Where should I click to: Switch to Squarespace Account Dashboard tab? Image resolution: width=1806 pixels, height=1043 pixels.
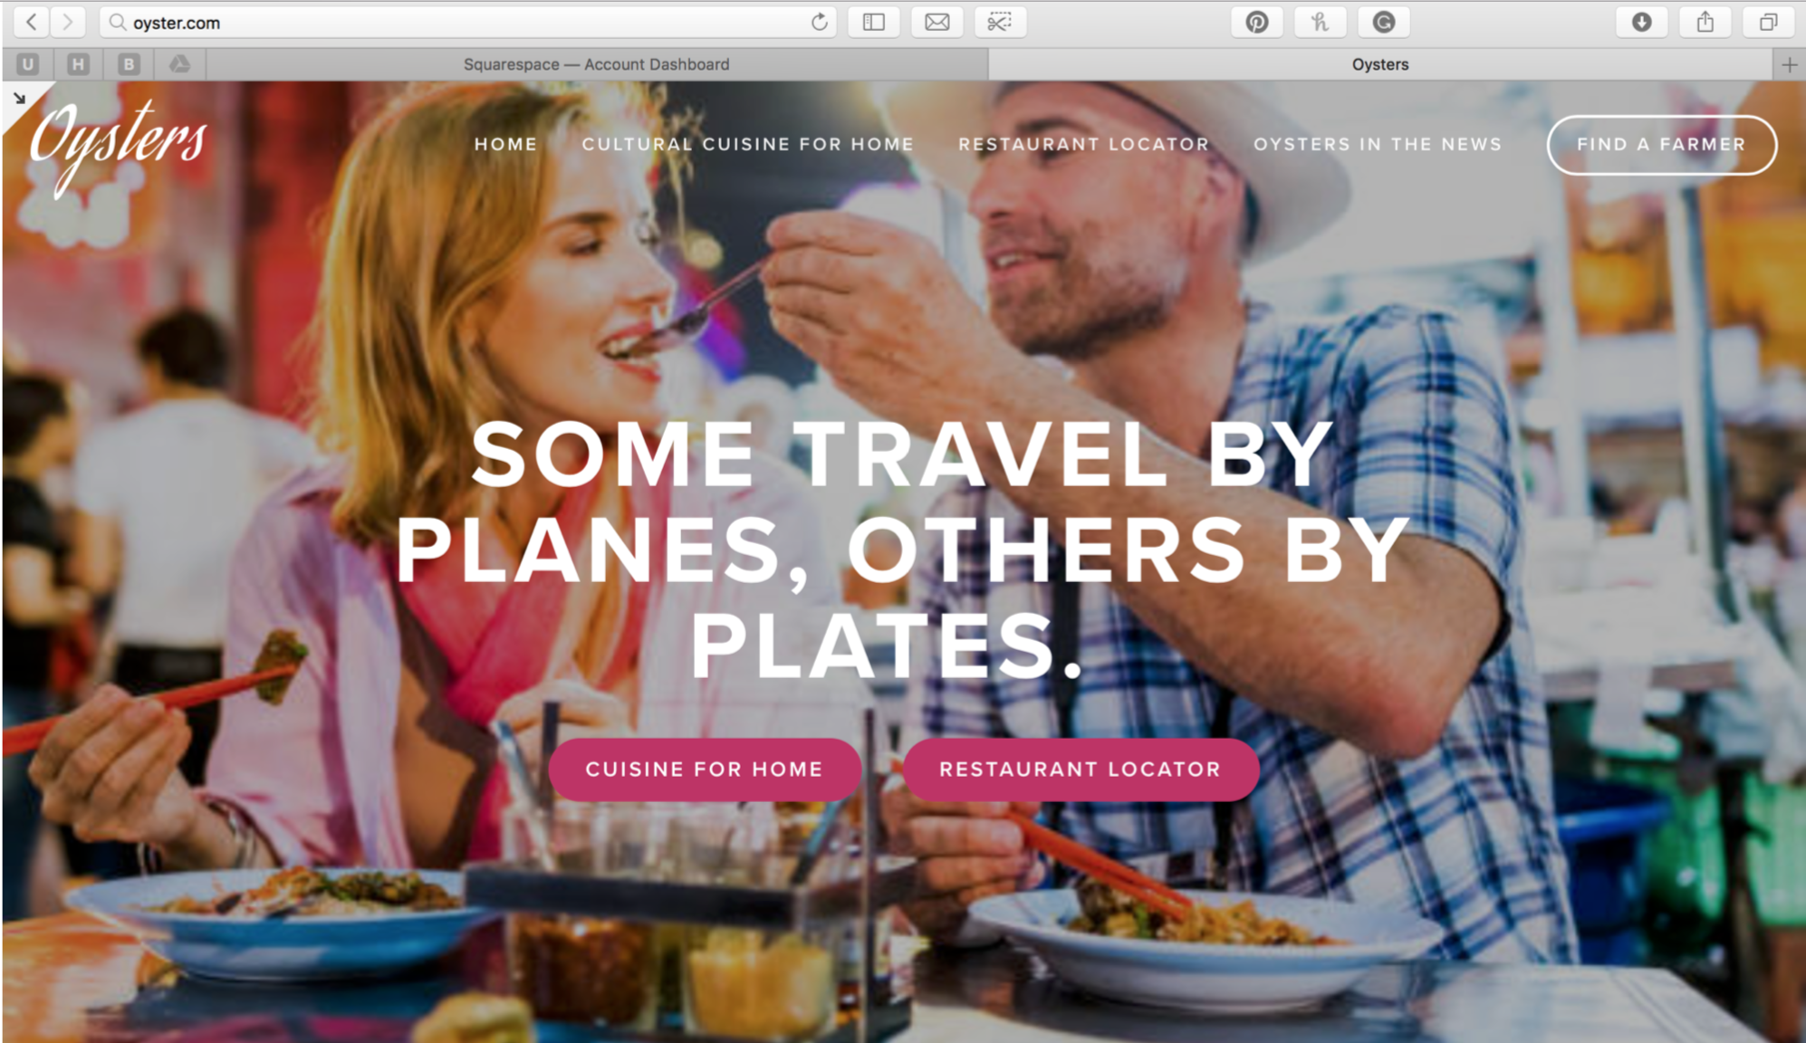pyautogui.click(x=596, y=64)
